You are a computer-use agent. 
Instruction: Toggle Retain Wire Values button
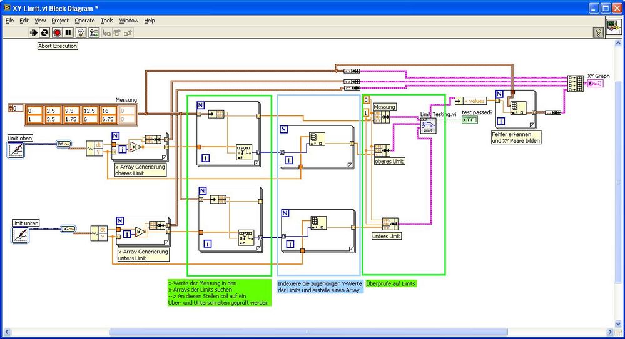94,32
